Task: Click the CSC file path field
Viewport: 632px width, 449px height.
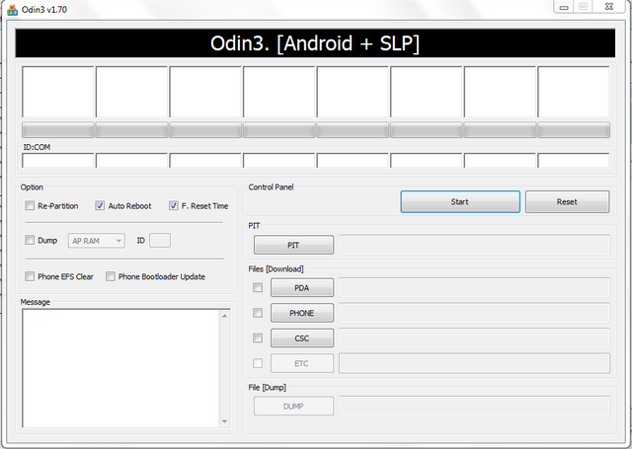Action: (x=474, y=338)
